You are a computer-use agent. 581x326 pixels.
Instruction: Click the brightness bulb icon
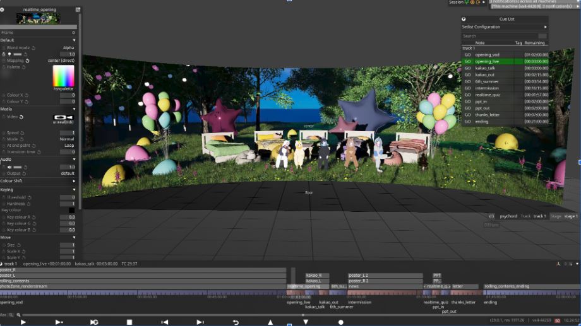(9, 54)
